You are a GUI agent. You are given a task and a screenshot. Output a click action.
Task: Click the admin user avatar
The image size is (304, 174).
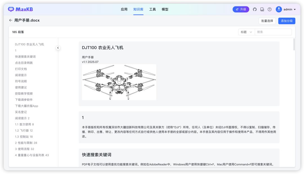point(279,9)
